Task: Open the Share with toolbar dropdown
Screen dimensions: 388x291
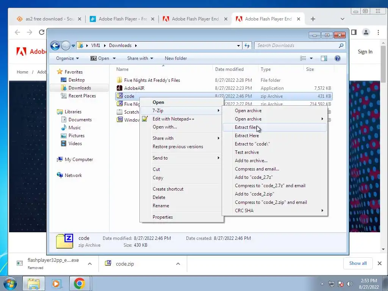Action: (x=140, y=58)
